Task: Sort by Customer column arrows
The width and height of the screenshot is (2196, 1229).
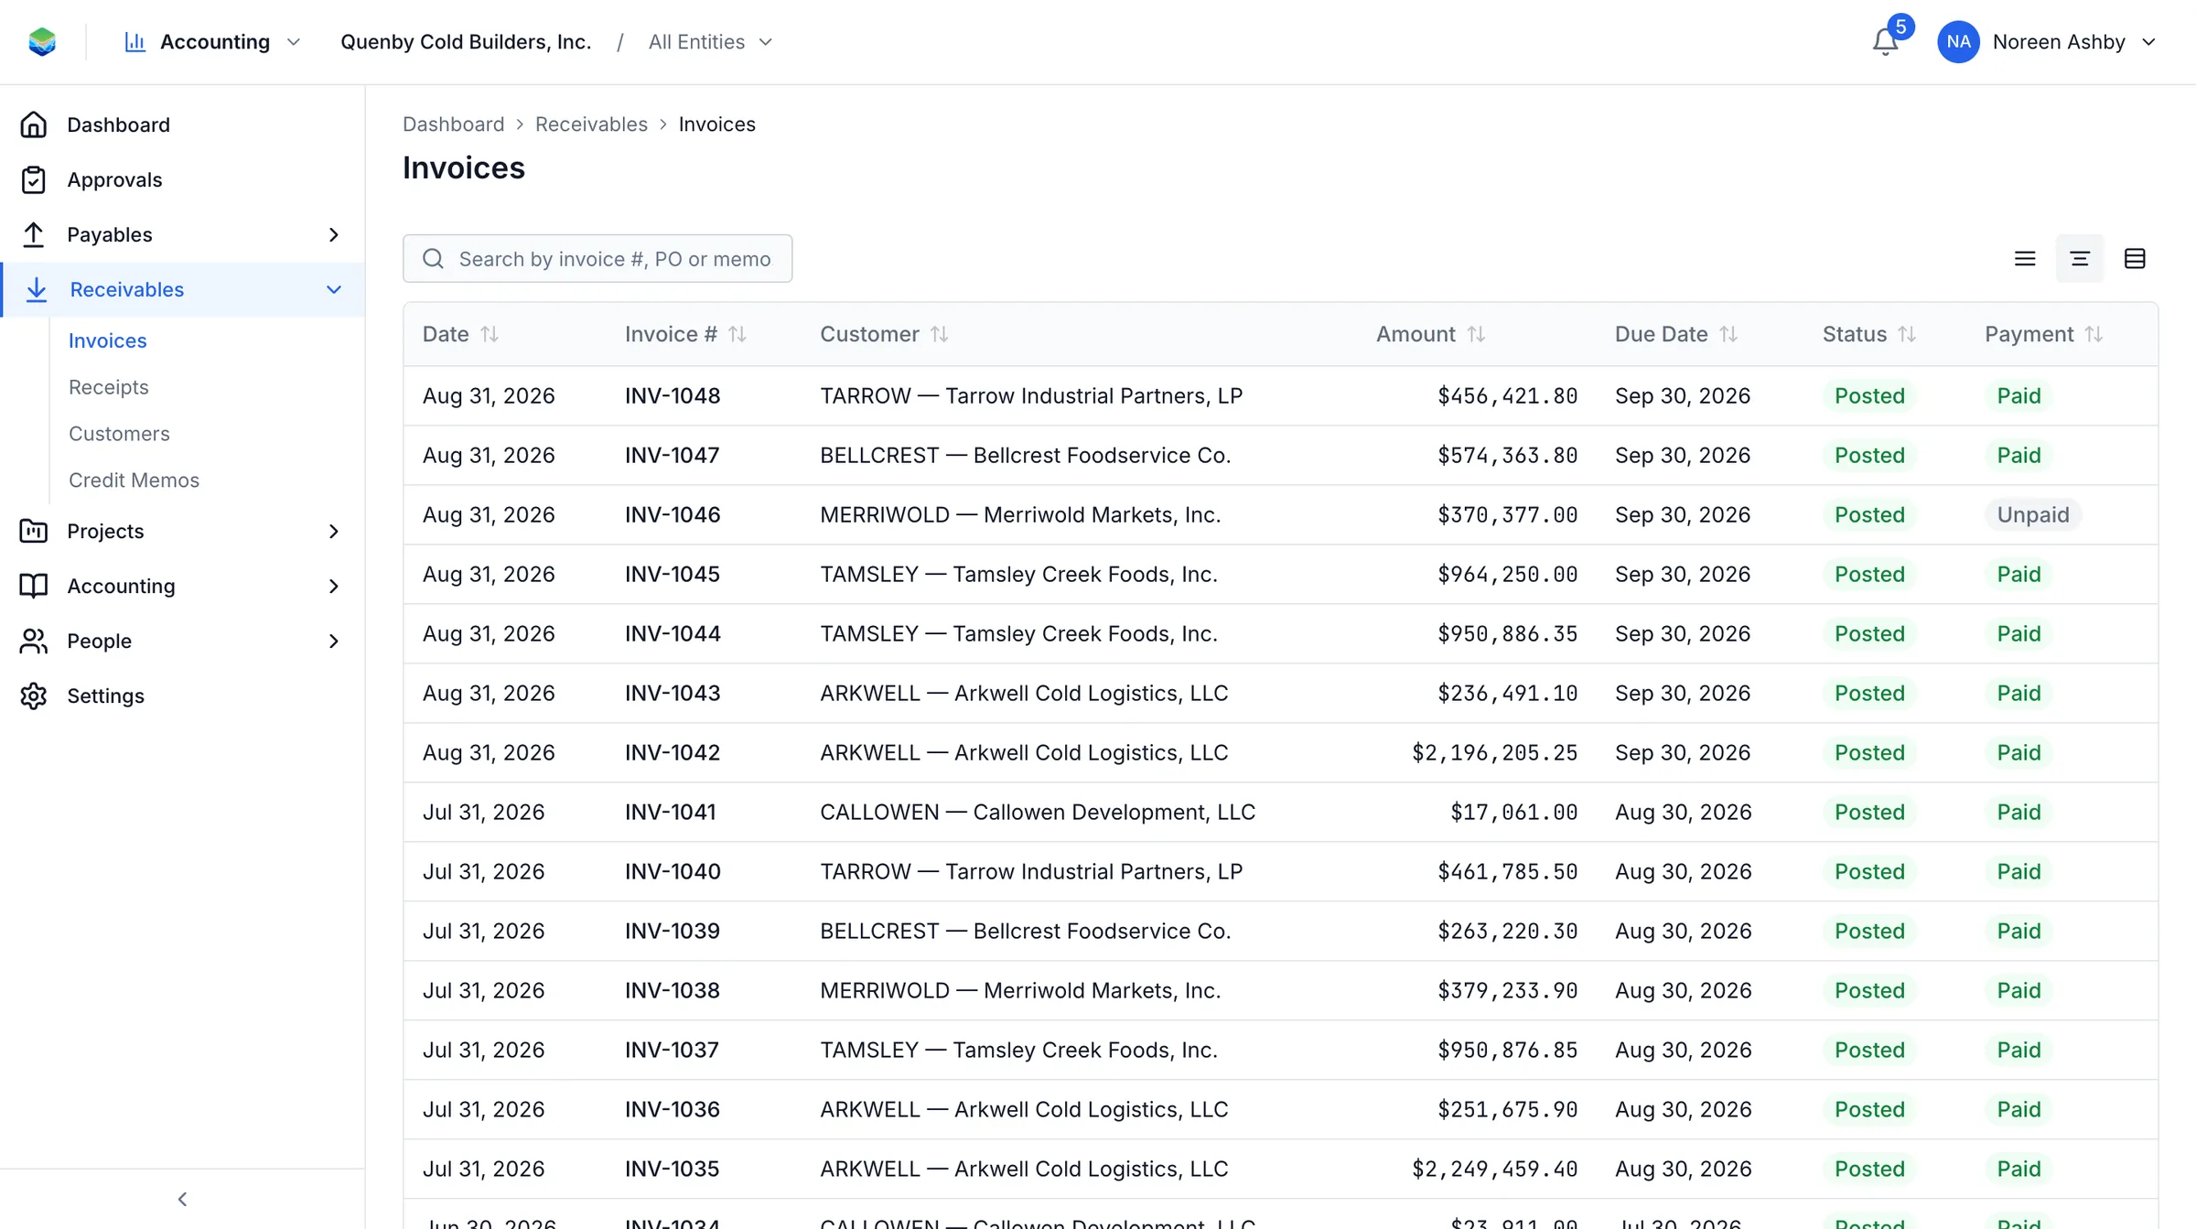Action: [940, 334]
